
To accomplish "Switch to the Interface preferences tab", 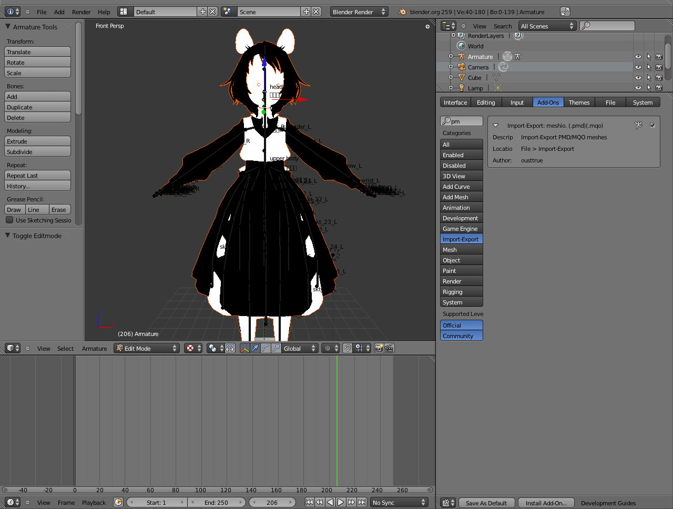I will [x=455, y=102].
